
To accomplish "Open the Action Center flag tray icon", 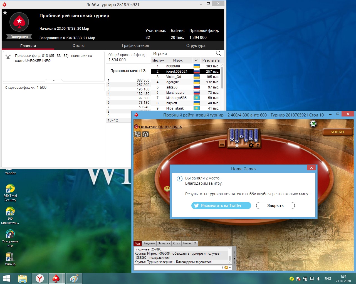I will (x=298, y=278).
